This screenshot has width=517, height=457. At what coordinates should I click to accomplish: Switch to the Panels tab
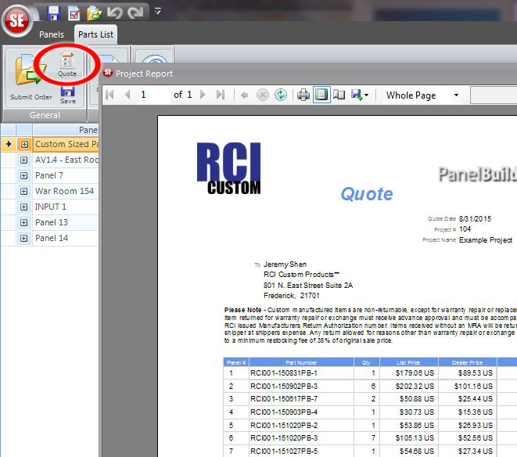[x=51, y=34]
